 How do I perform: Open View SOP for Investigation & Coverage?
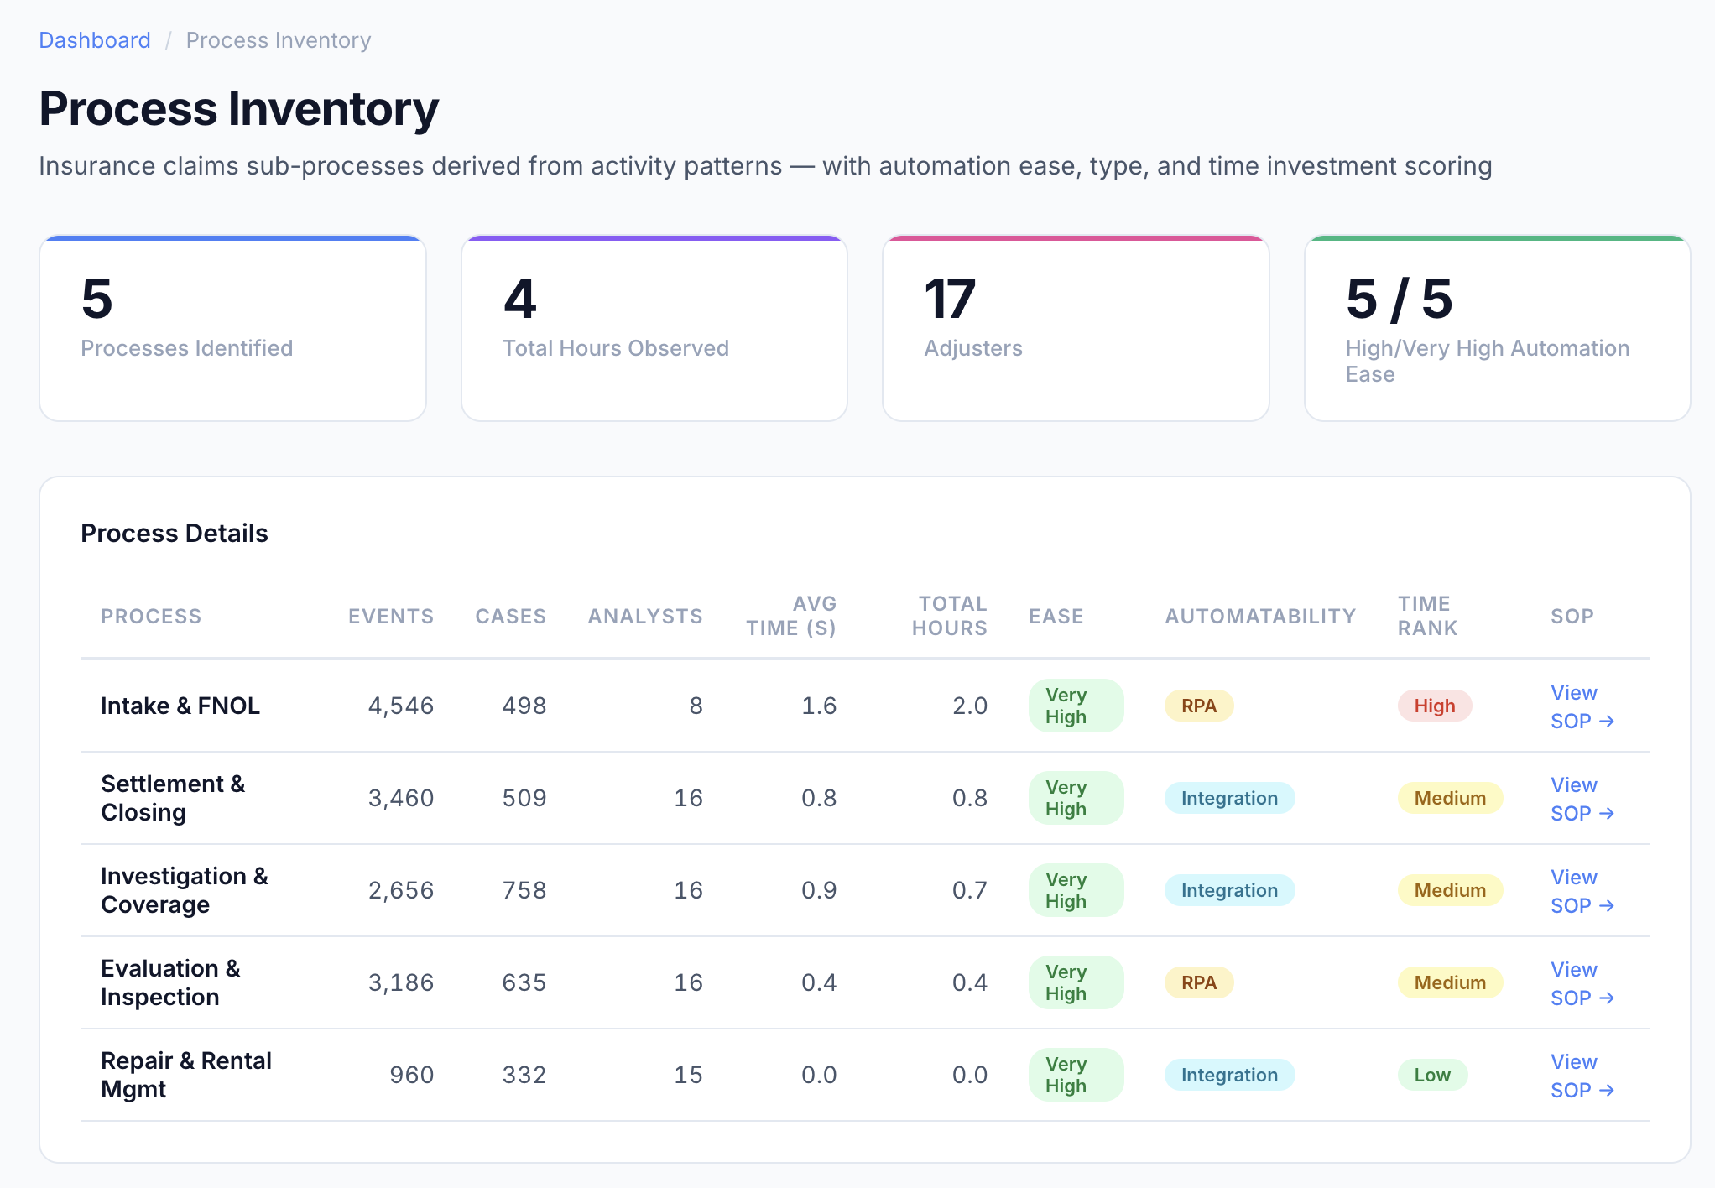pyautogui.click(x=1581, y=890)
